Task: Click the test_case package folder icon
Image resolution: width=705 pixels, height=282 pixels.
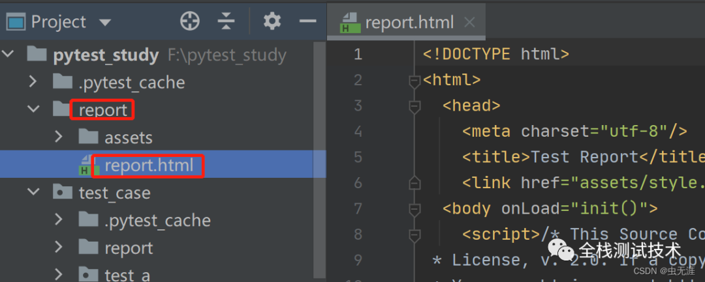Action: (x=63, y=192)
